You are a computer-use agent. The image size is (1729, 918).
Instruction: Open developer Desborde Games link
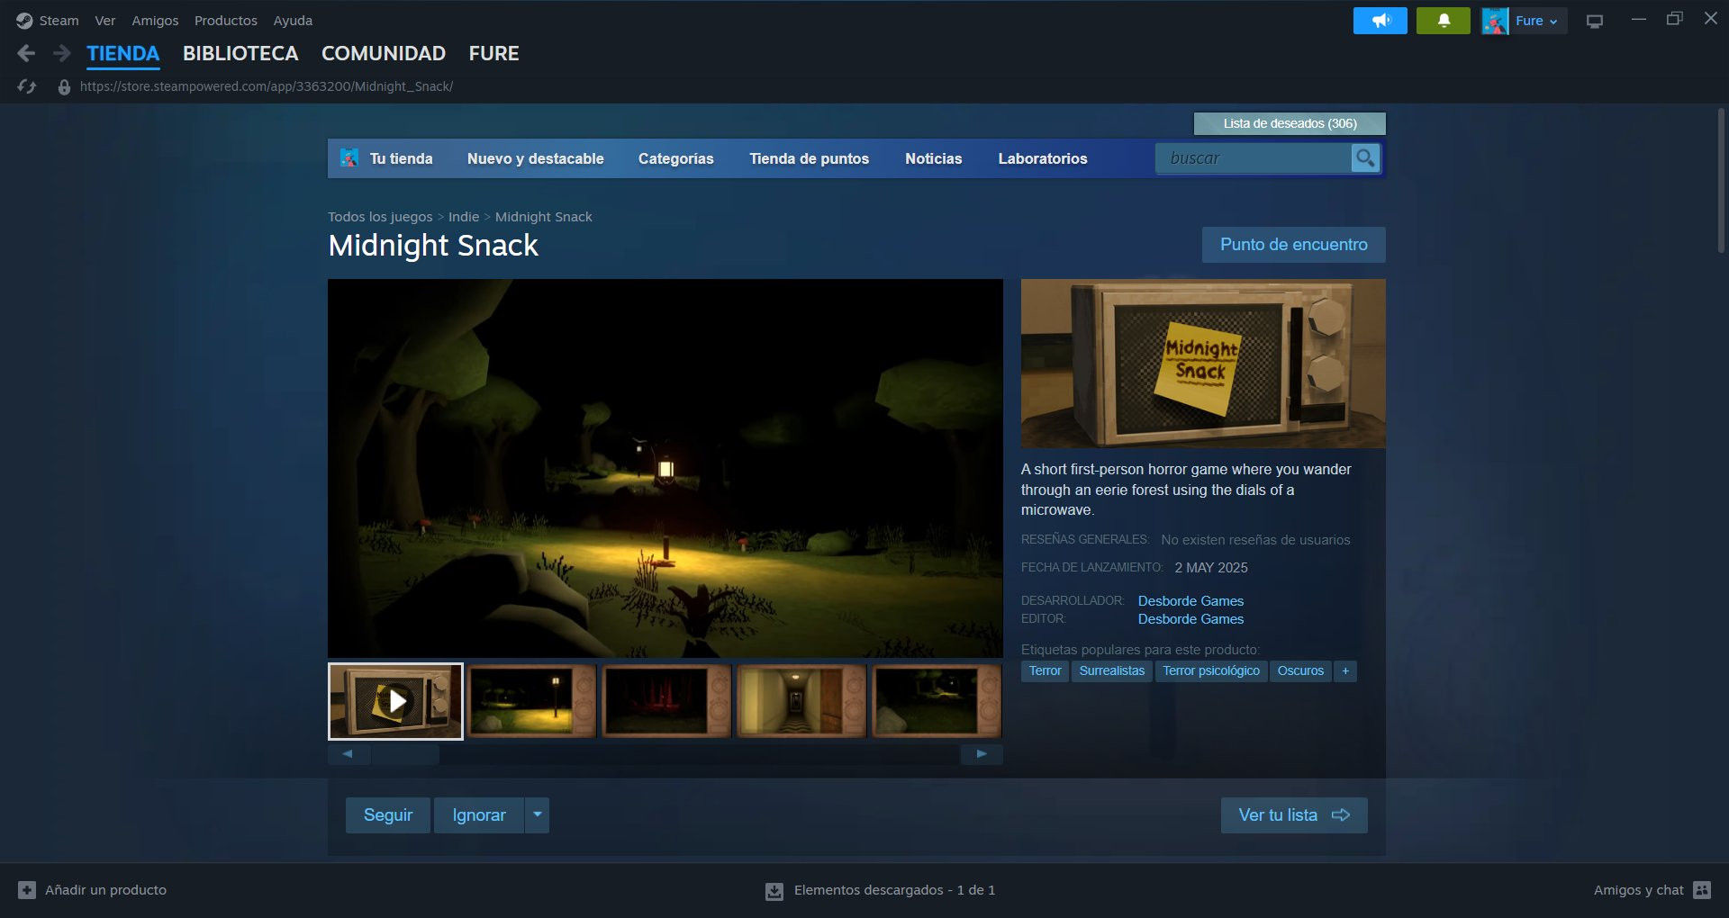click(1190, 601)
